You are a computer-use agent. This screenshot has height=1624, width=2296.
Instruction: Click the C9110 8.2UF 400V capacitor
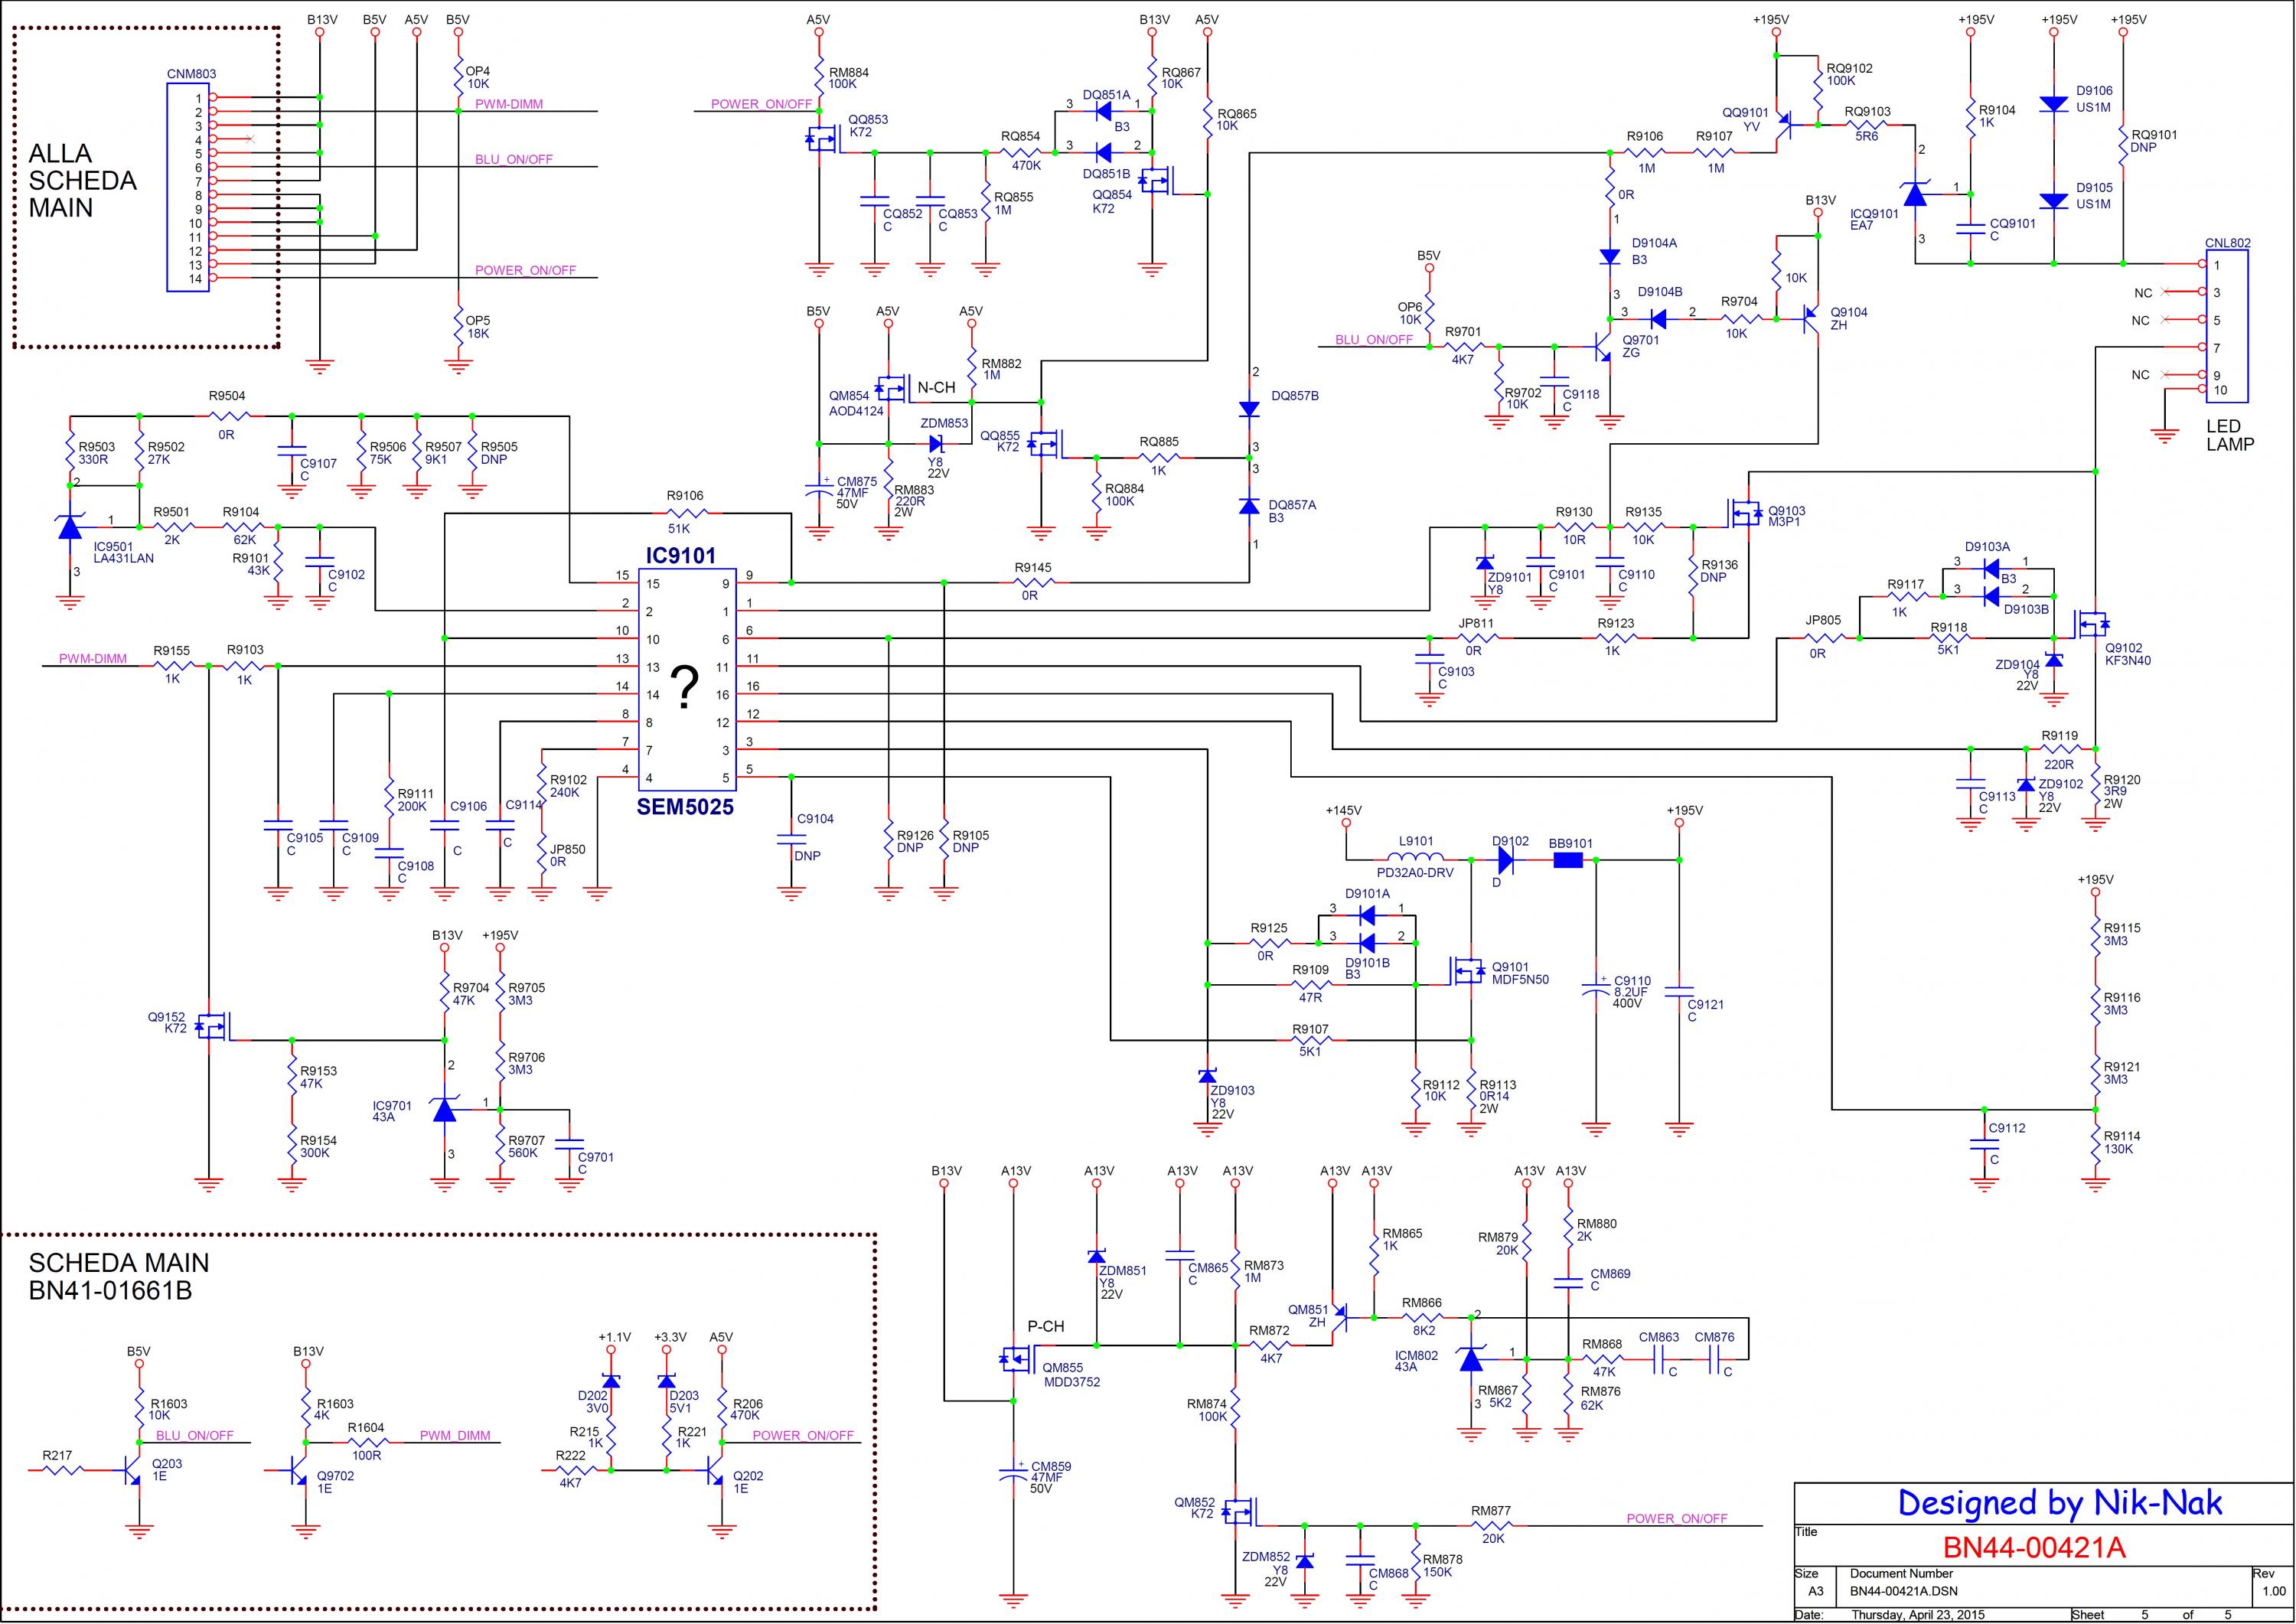1596,988
